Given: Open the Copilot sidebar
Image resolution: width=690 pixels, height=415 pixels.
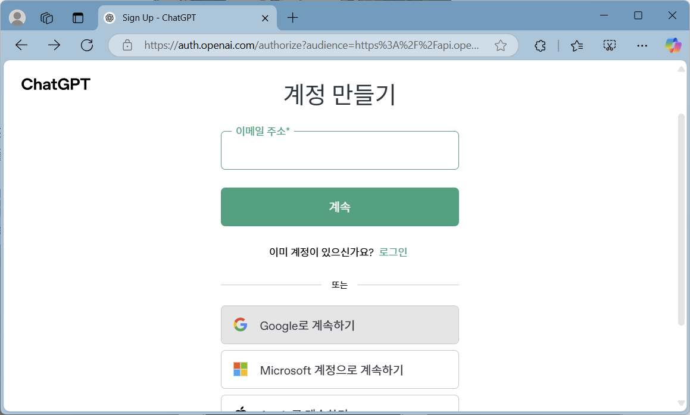Looking at the screenshot, I should click(x=673, y=45).
